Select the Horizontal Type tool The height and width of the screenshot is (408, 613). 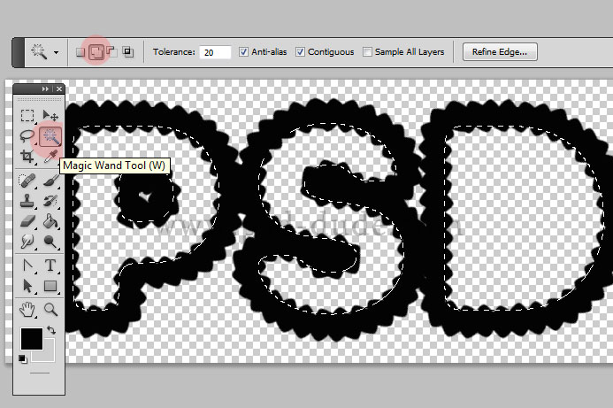(x=50, y=266)
